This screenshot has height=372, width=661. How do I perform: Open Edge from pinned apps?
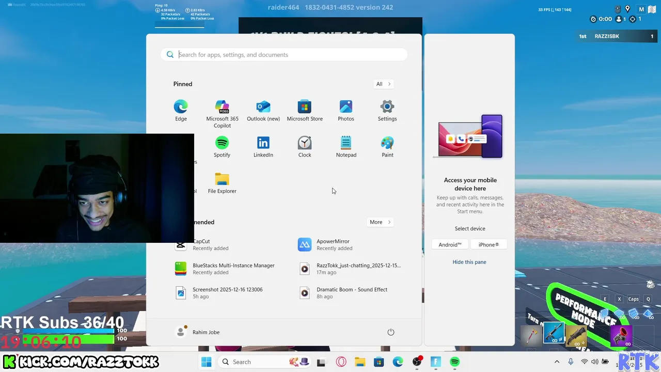point(181,111)
